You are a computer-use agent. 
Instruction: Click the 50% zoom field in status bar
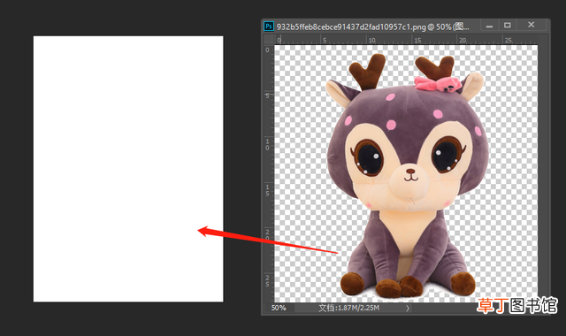tap(279, 308)
